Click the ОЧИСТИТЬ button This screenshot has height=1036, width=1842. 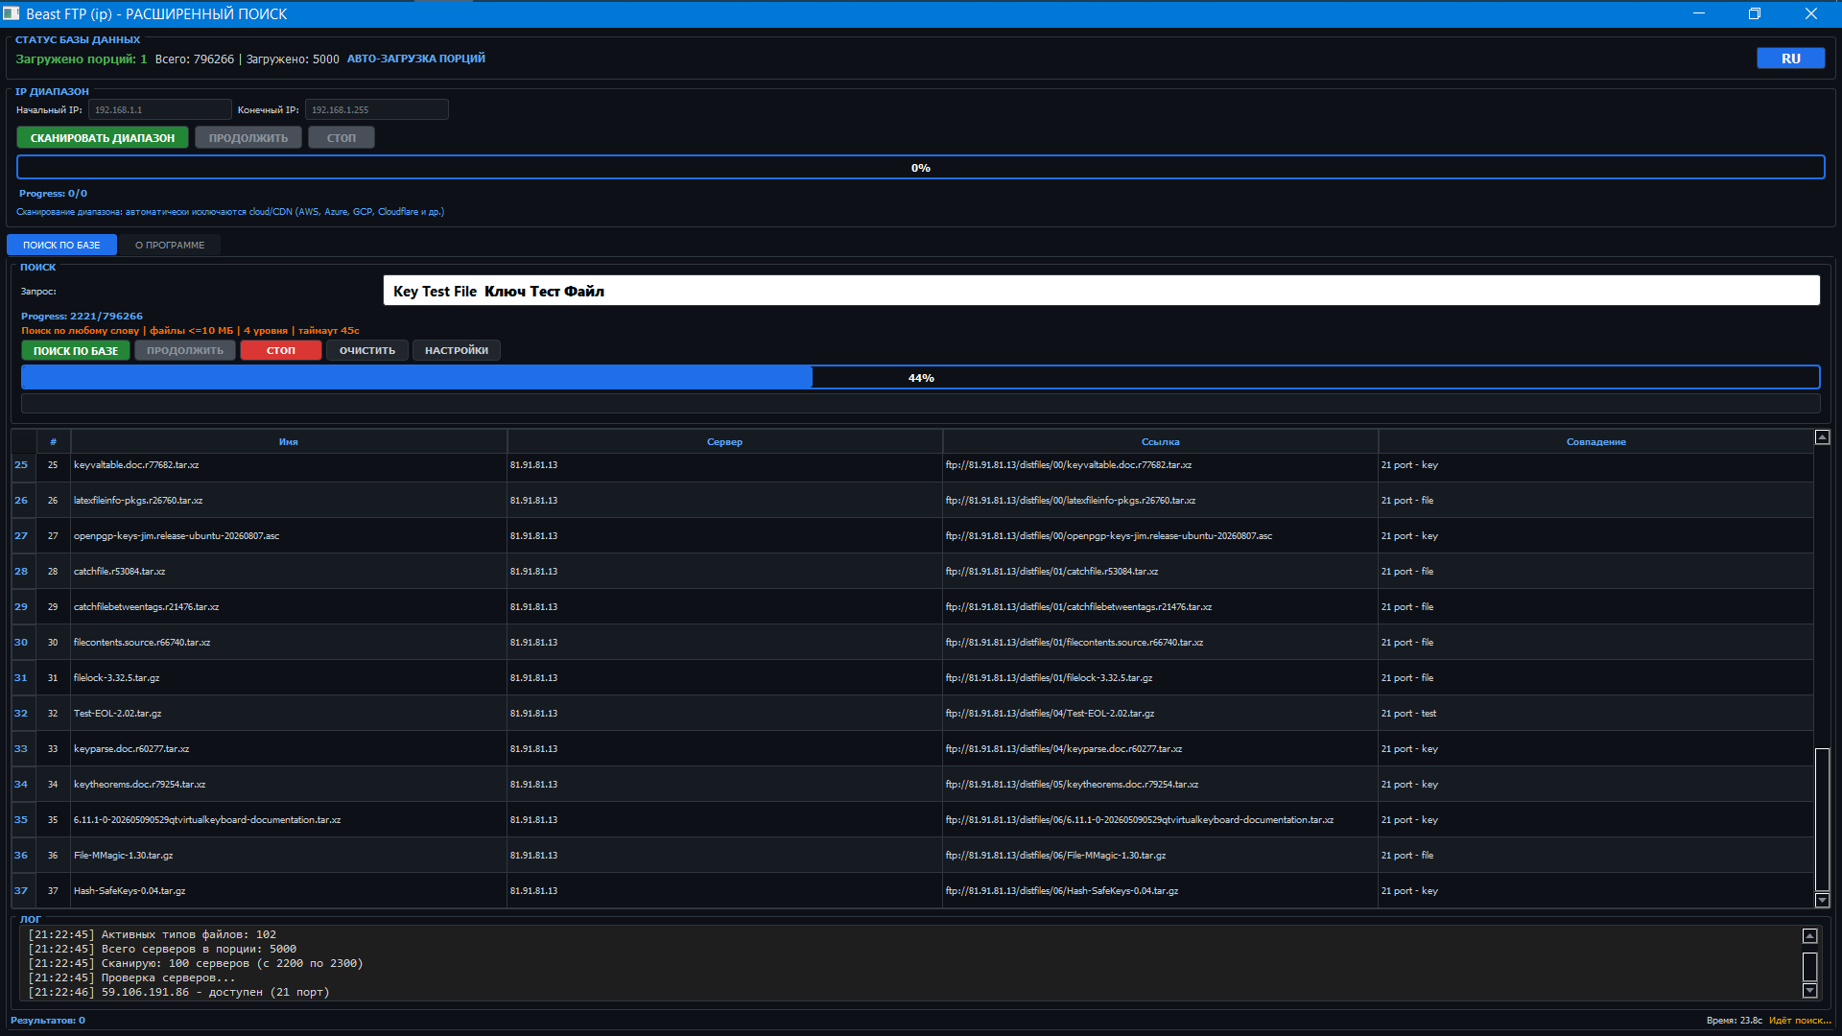click(367, 351)
